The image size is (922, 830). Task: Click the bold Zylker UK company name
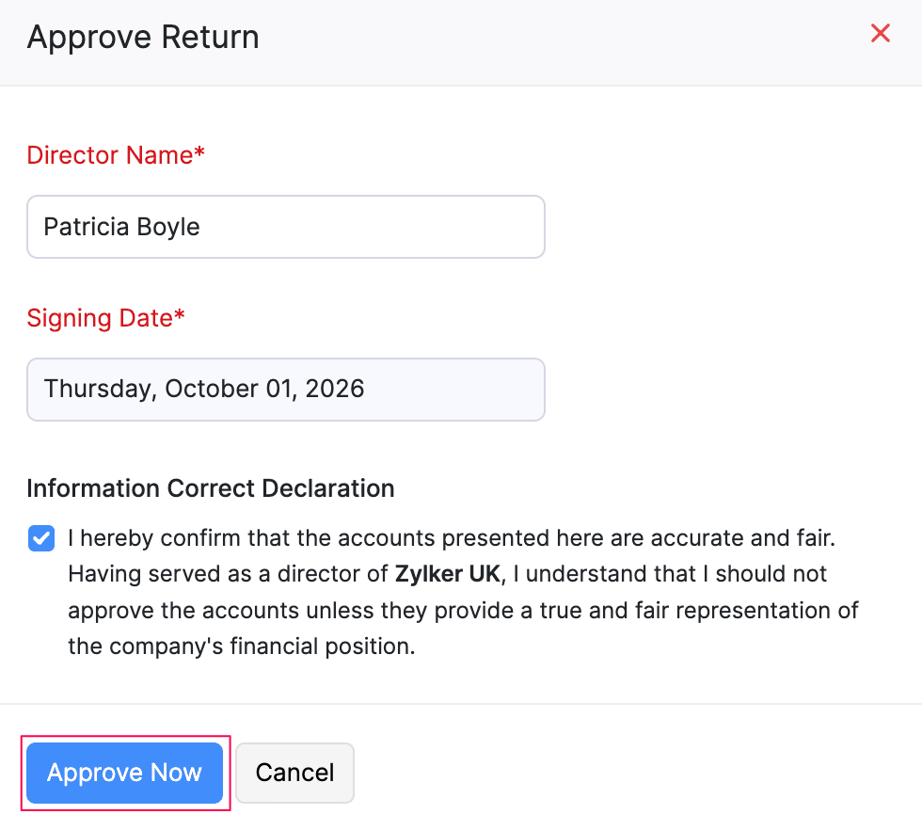(x=448, y=574)
